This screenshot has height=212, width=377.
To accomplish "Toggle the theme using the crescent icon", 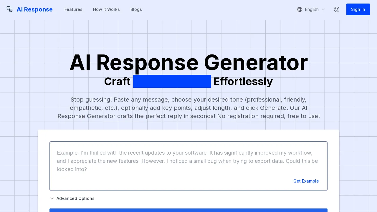I will (337, 9).
